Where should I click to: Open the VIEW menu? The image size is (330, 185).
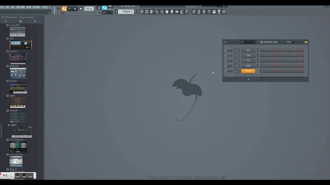[x=29, y=7]
